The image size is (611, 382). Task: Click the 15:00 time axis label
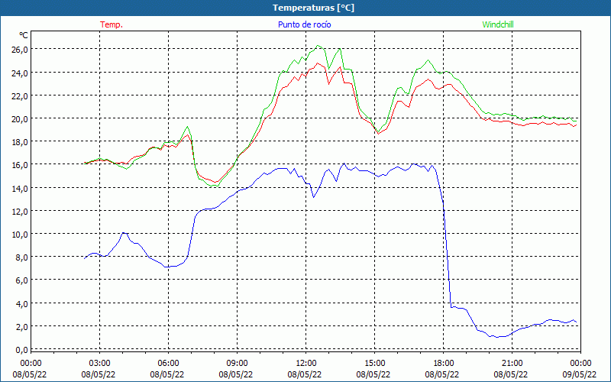tap(374, 364)
